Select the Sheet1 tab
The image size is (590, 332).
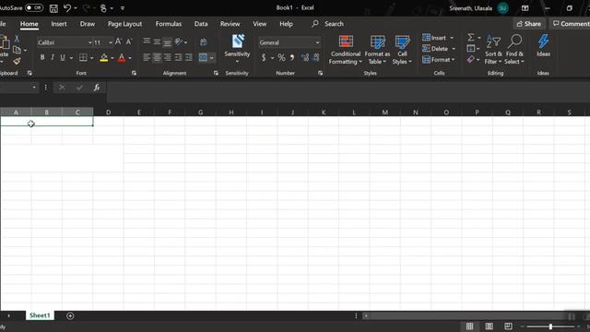click(40, 315)
